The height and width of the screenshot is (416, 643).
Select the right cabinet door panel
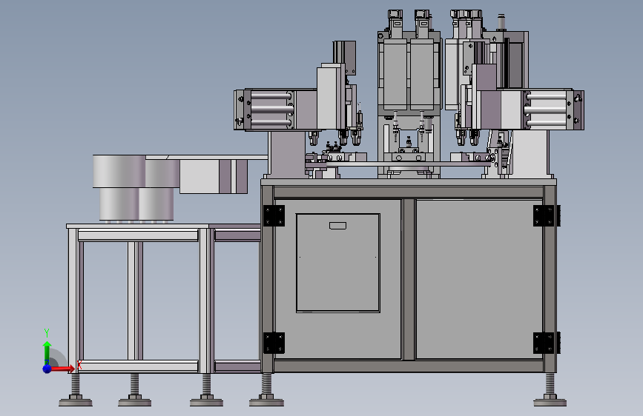[x=479, y=279]
